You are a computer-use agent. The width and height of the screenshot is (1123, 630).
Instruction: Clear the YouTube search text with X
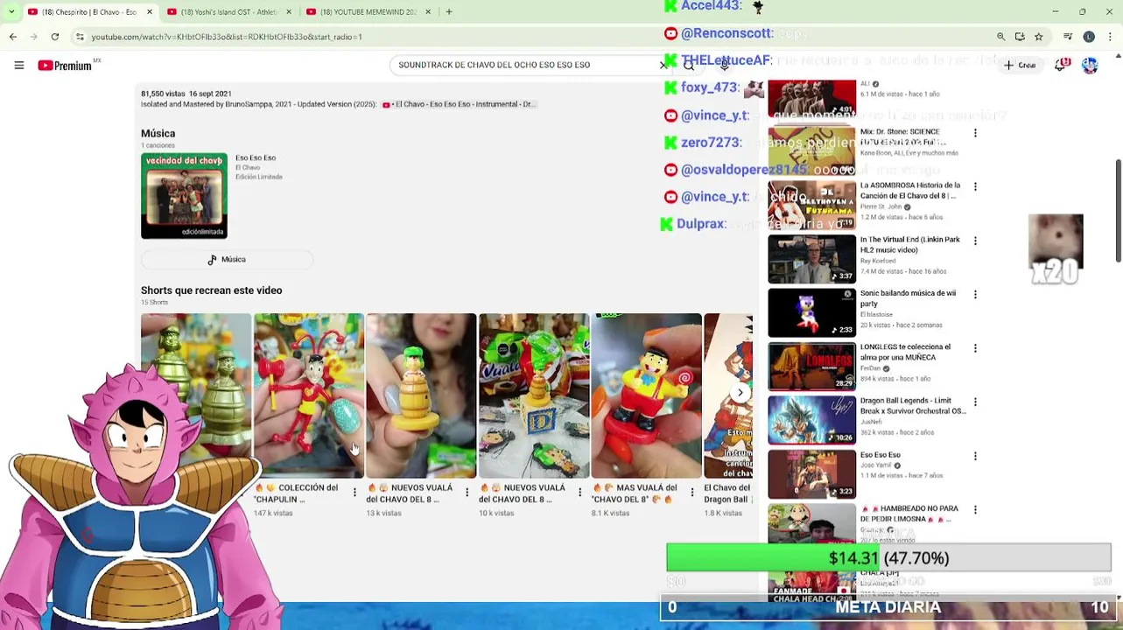tap(663, 65)
